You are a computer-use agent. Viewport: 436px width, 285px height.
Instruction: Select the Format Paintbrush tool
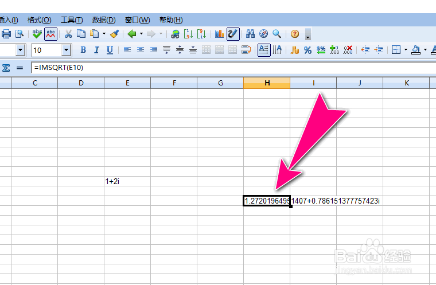[x=115, y=34]
